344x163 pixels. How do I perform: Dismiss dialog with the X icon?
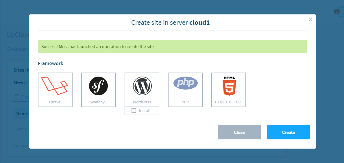coord(310,20)
